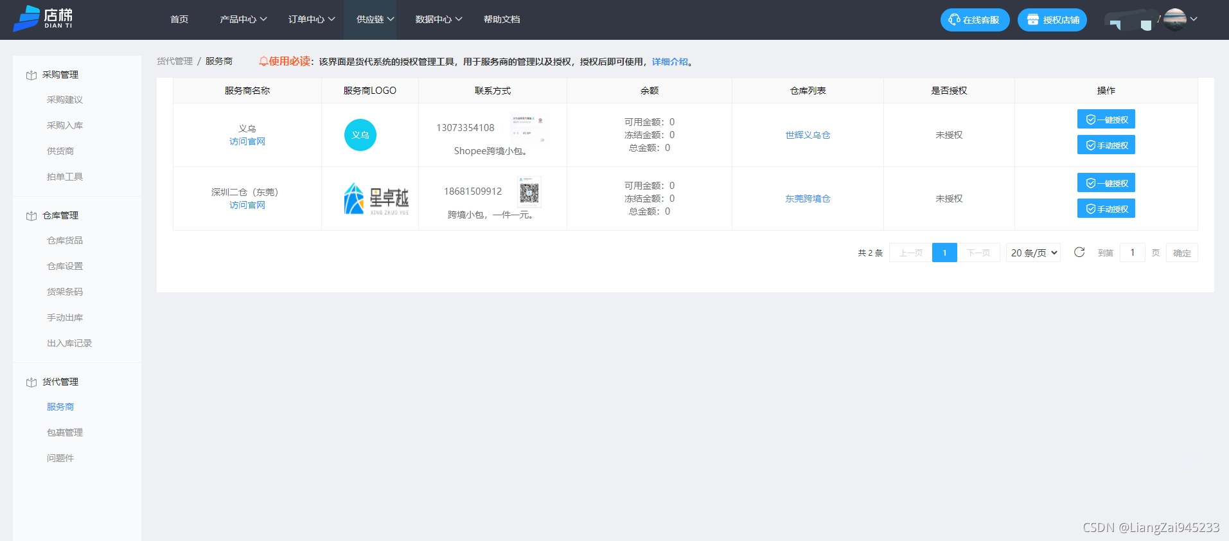Click the 服务商名称 column header
This screenshot has width=1229, height=541.
pos(247,91)
